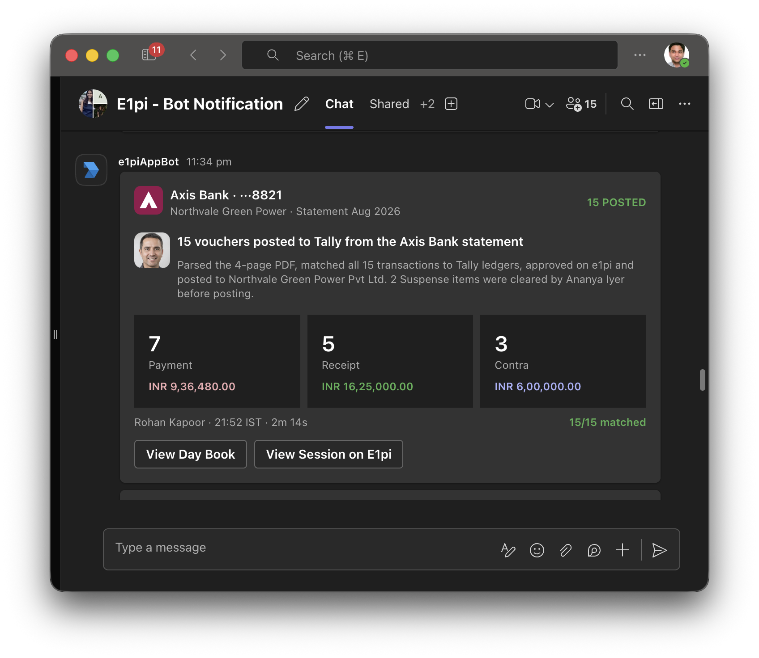Search in this chat with magnifier
Image resolution: width=759 pixels, height=658 pixels.
[627, 104]
